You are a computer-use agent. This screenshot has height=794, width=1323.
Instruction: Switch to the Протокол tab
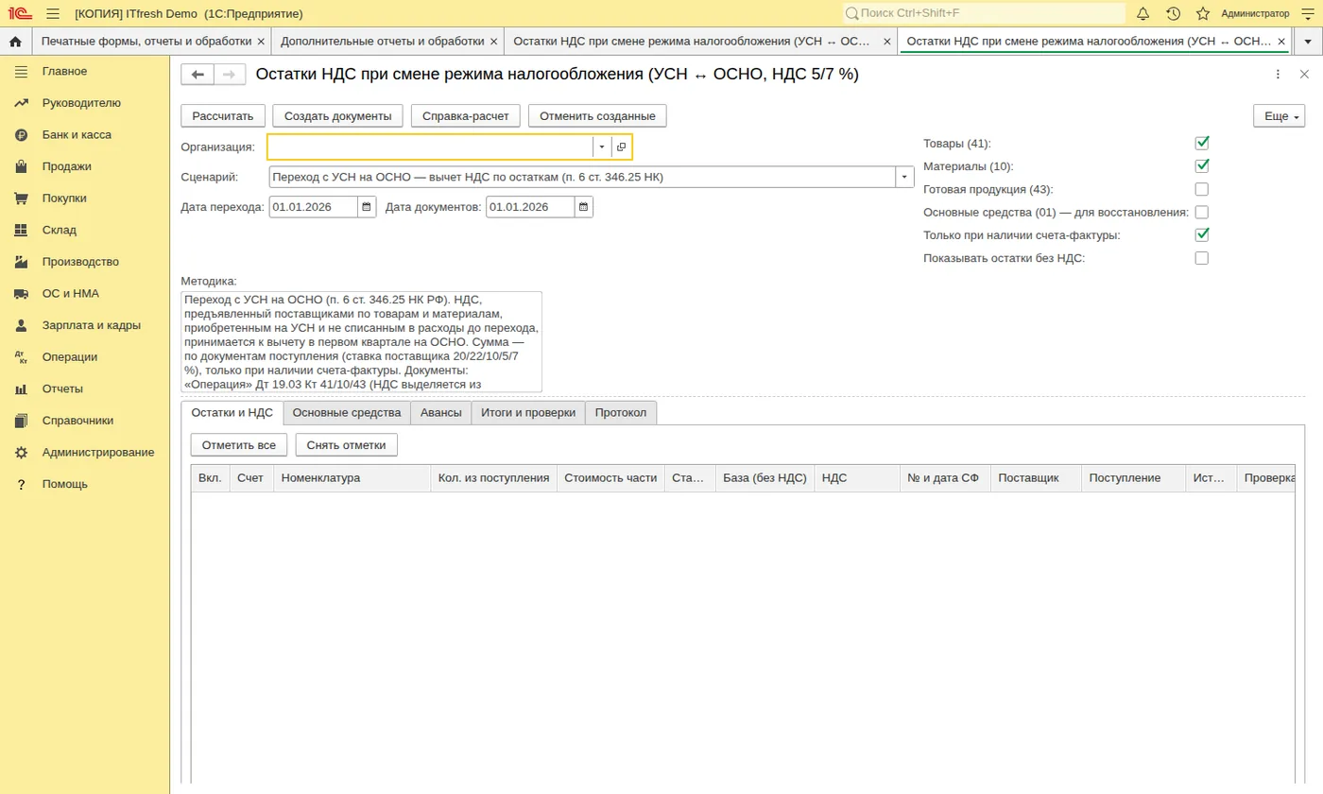pyautogui.click(x=621, y=413)
